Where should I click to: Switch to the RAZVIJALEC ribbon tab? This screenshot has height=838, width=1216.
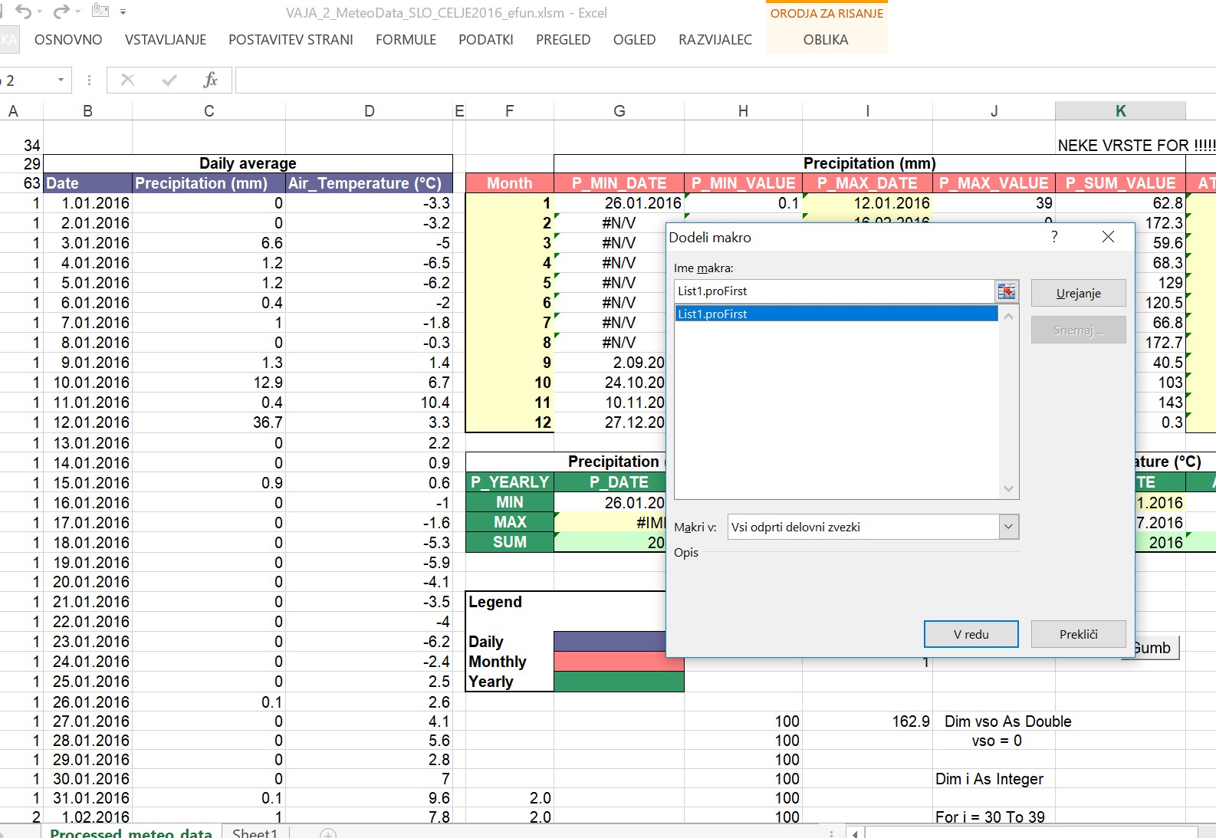coord(715,40)
